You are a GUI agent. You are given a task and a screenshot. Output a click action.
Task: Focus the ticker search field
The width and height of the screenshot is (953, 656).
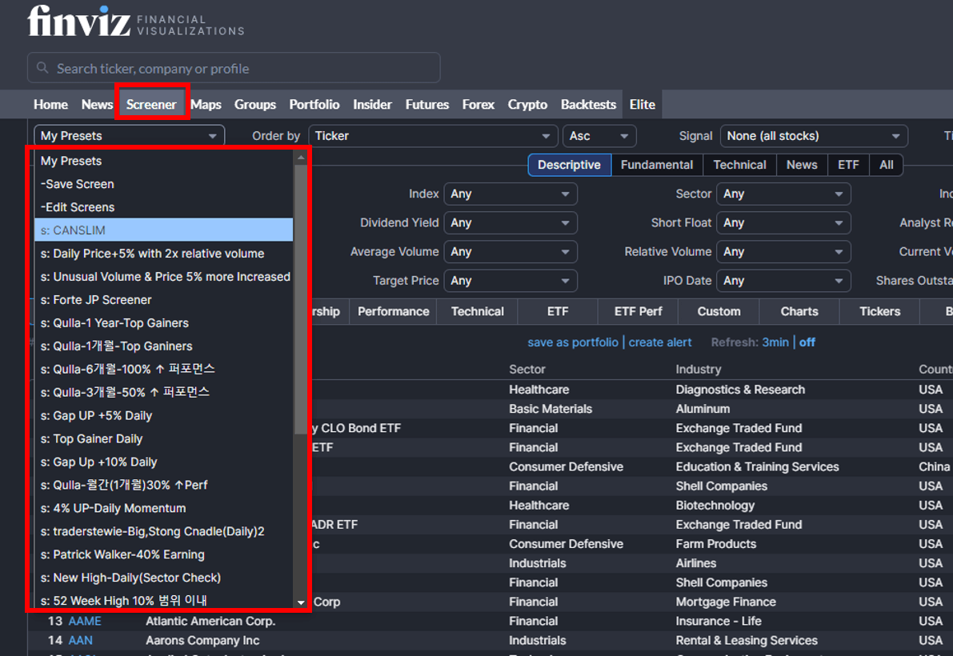pyautogui.click(x=234, y=68)
